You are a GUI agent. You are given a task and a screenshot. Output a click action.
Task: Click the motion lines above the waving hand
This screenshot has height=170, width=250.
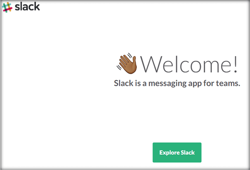click(130, 55)
